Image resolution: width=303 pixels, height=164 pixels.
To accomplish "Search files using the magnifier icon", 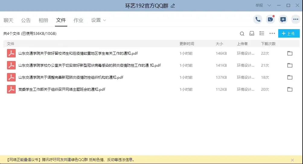I will tap(242, 34).
